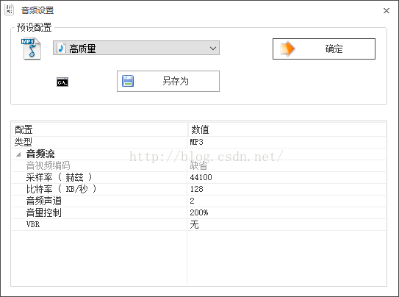Click the app icon in title bar
Viewport: 399px width, 297px height.
point(9,10)
